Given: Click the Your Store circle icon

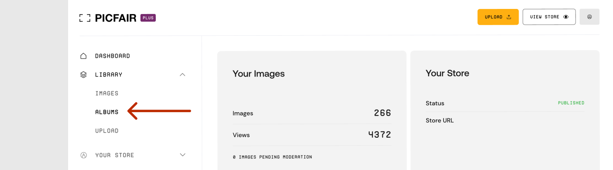Looking at the screenshot, I should click(83, 155).
